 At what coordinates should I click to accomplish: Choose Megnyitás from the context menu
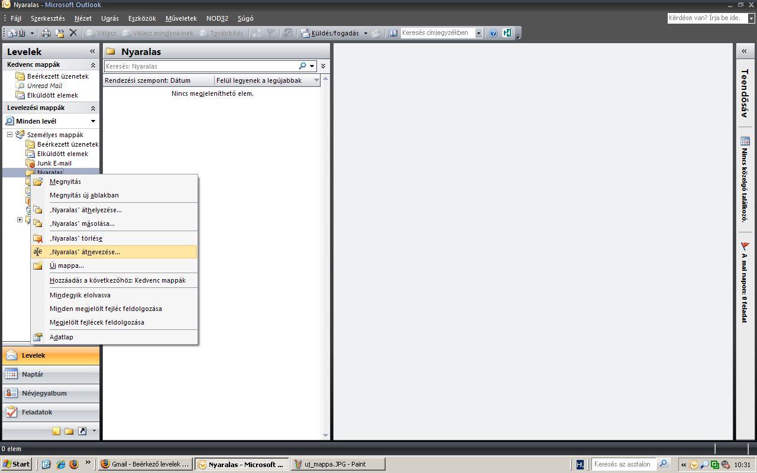114,182
